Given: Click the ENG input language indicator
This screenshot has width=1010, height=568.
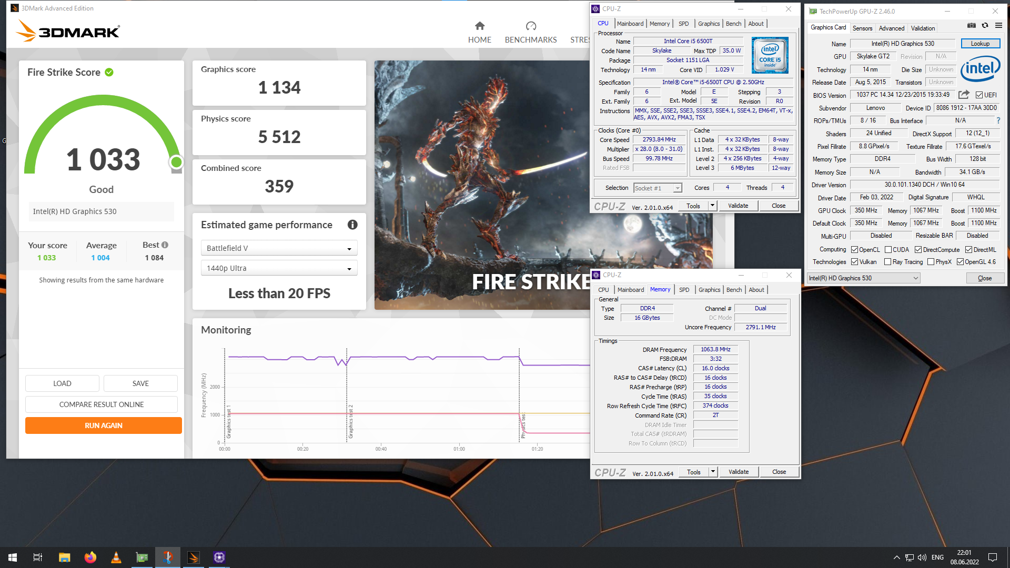Looking at the screenshot, I should tap(937, 557).
